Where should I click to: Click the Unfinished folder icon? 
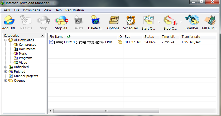coord(11,67)
